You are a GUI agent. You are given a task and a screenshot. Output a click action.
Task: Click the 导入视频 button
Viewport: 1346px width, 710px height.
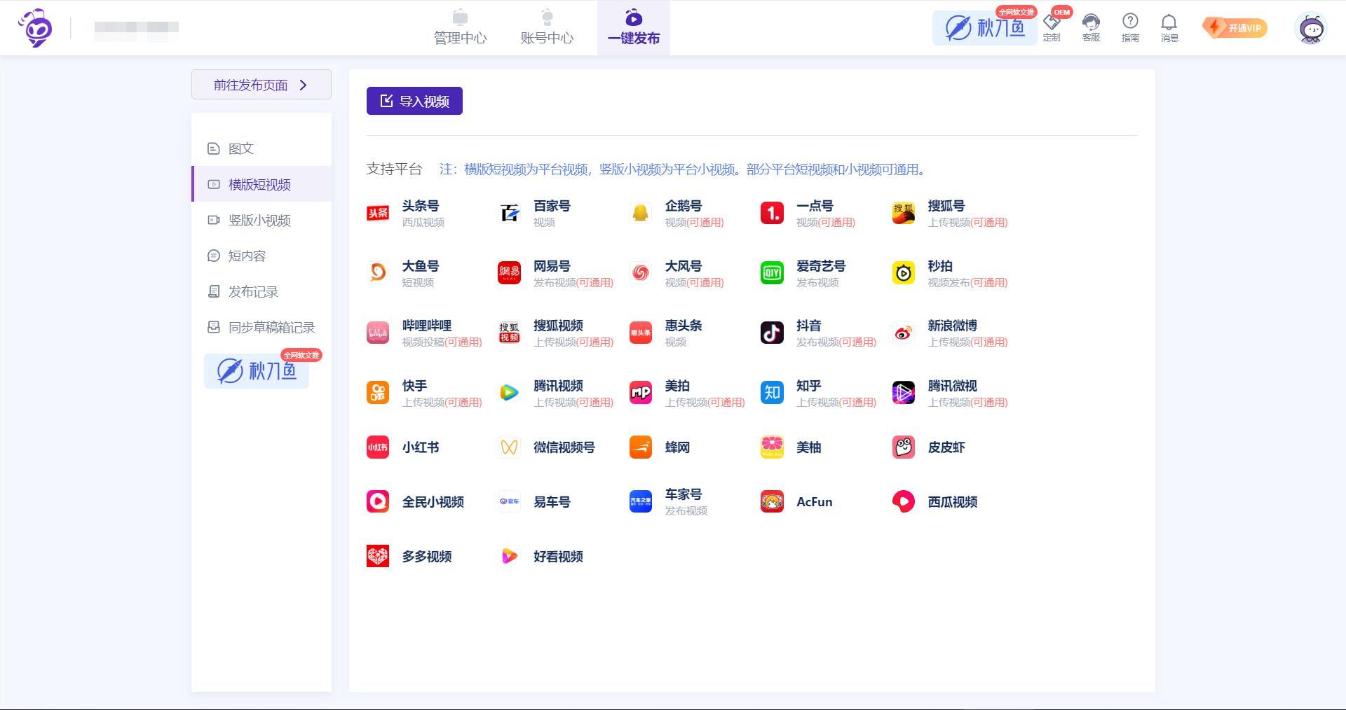(x=414, y=101)
